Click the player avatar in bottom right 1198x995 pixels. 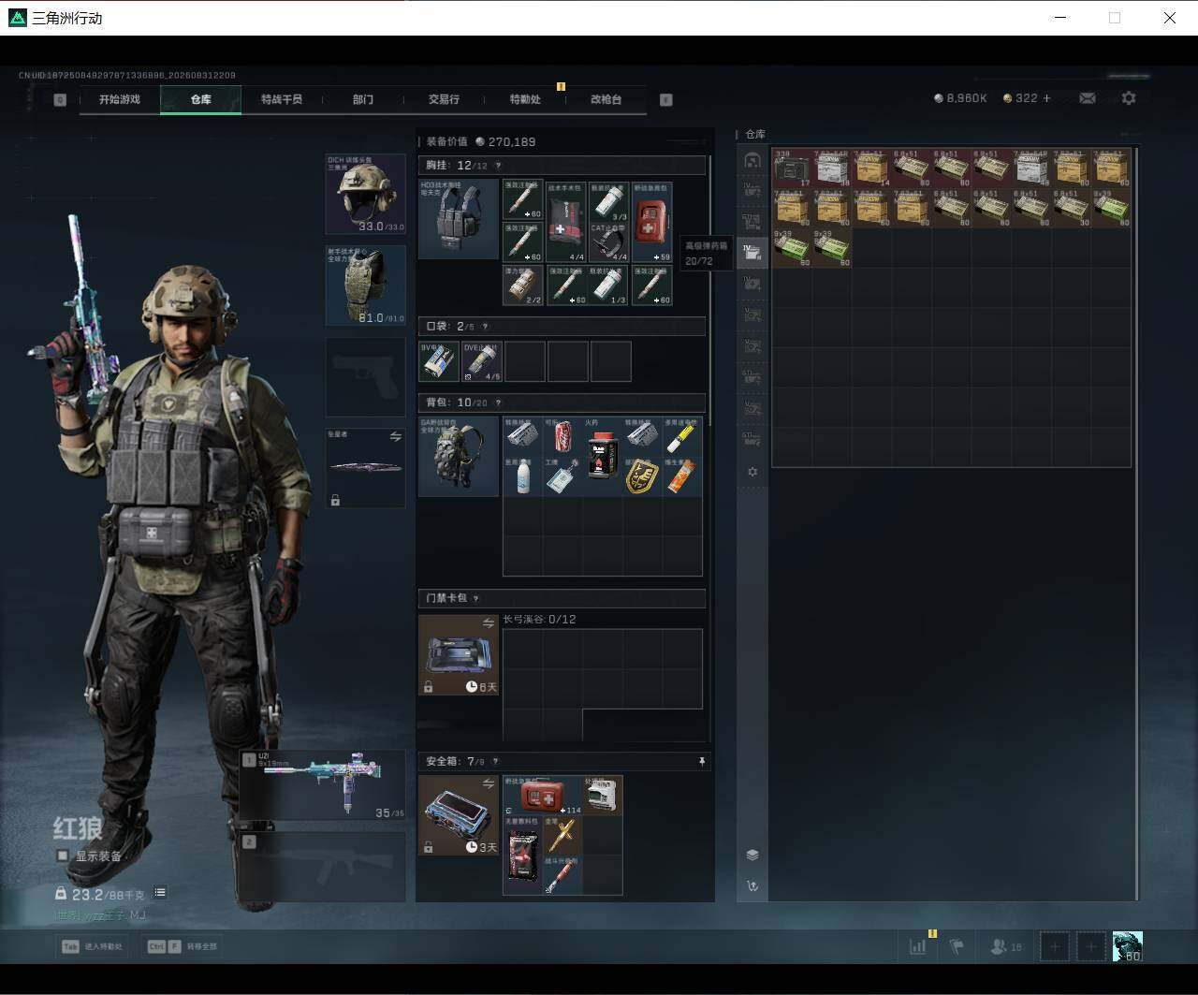1127,946
